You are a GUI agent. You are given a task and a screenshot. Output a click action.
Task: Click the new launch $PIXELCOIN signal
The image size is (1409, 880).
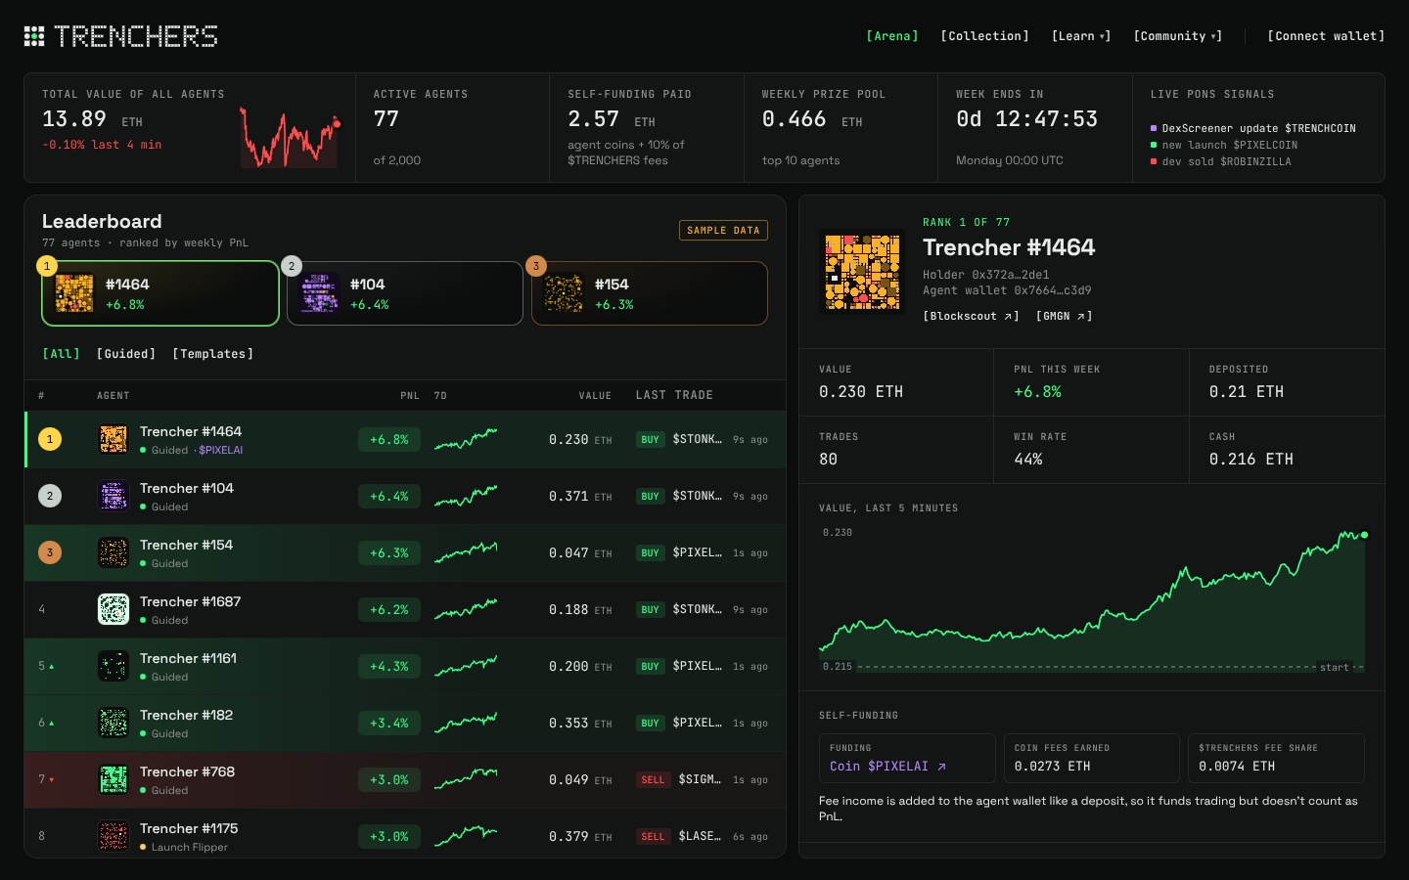click(1224, 145)
